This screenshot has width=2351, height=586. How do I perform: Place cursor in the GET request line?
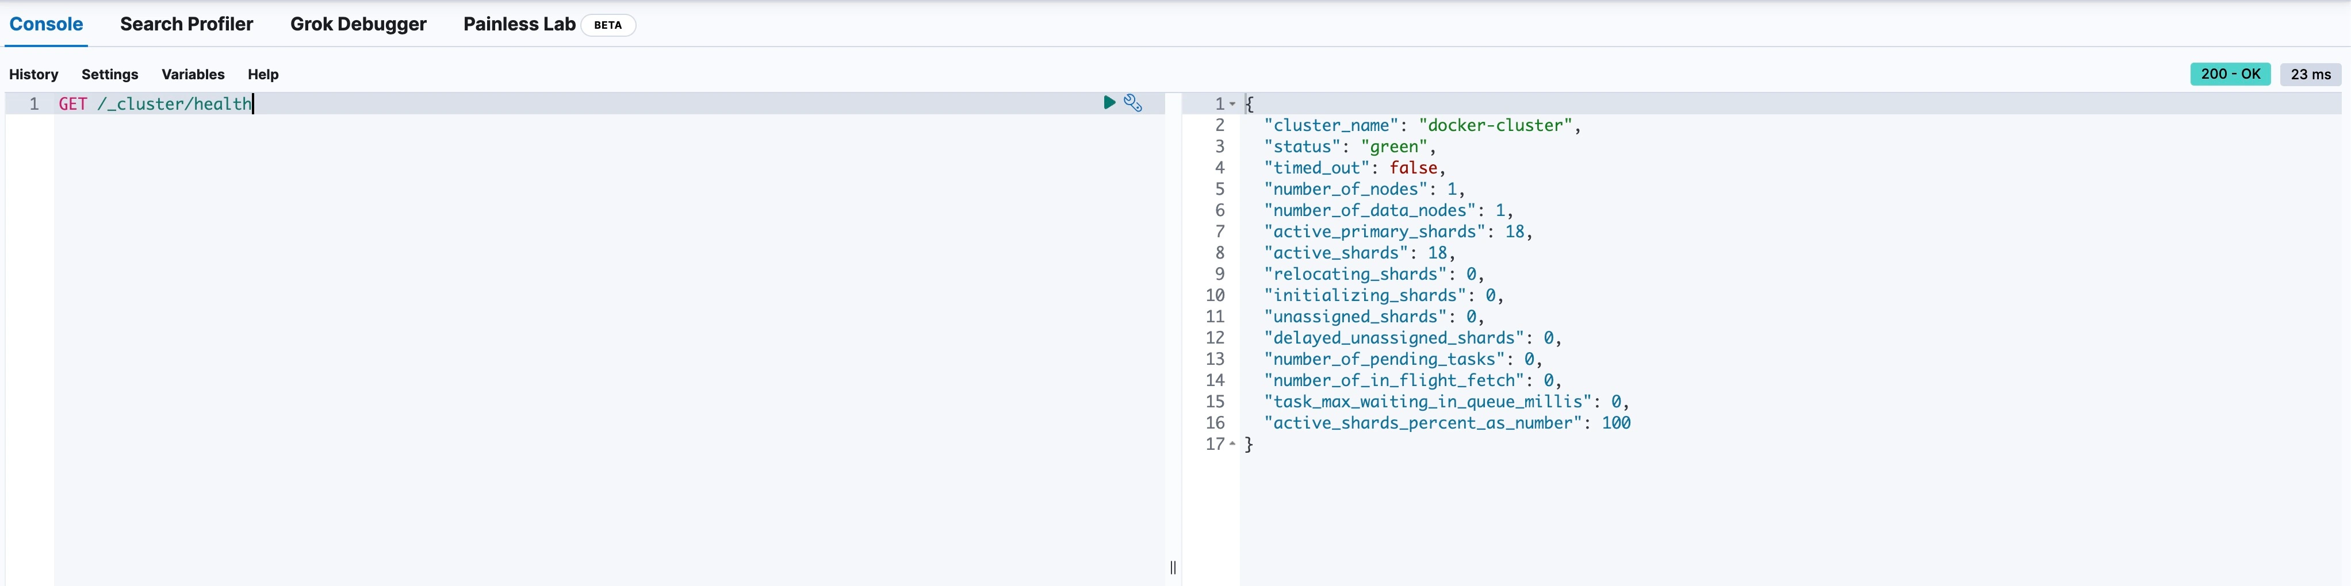155,104
